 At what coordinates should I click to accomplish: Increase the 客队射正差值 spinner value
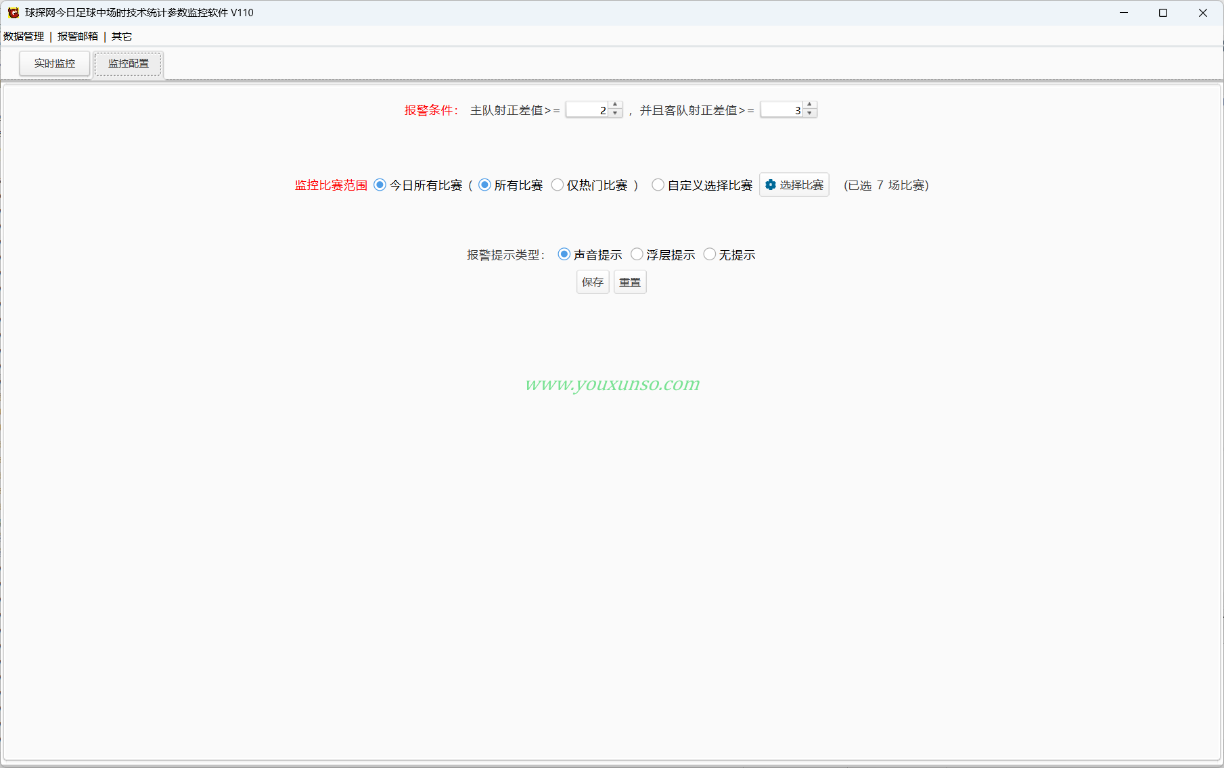(810, 105)
